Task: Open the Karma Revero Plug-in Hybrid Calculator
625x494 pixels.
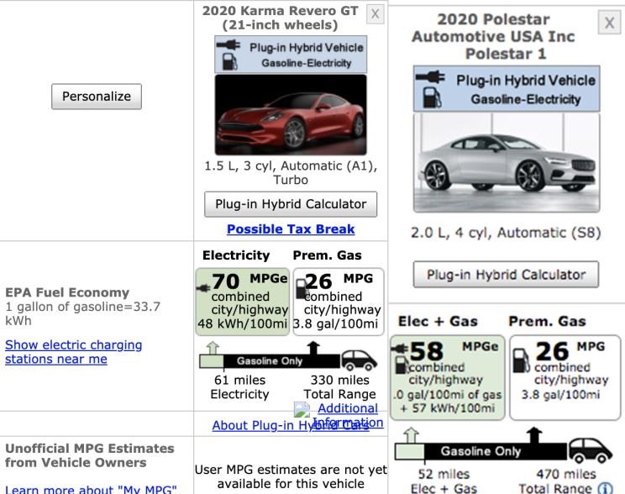Action: [291, 204]
